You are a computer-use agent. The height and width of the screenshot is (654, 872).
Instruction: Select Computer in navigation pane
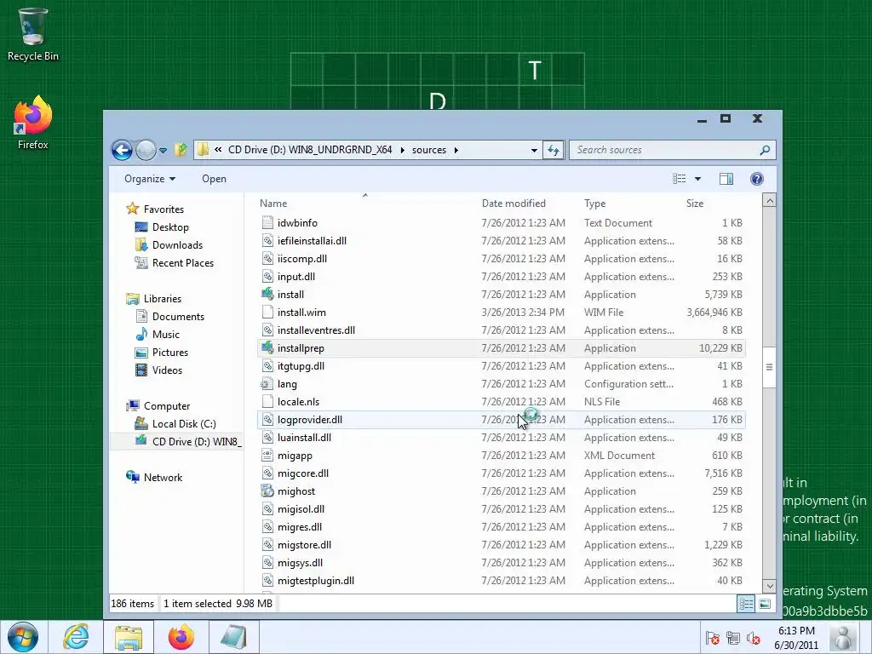[x=167, y=406]
